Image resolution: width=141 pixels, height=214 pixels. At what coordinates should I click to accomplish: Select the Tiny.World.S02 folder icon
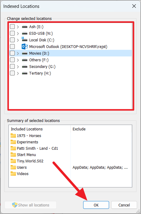click(13, 161)
